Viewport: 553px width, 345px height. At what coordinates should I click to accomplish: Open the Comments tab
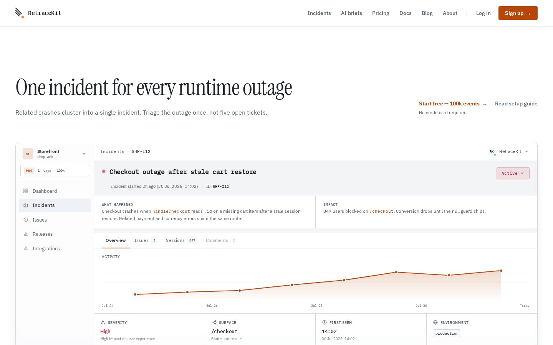point(221,240)
